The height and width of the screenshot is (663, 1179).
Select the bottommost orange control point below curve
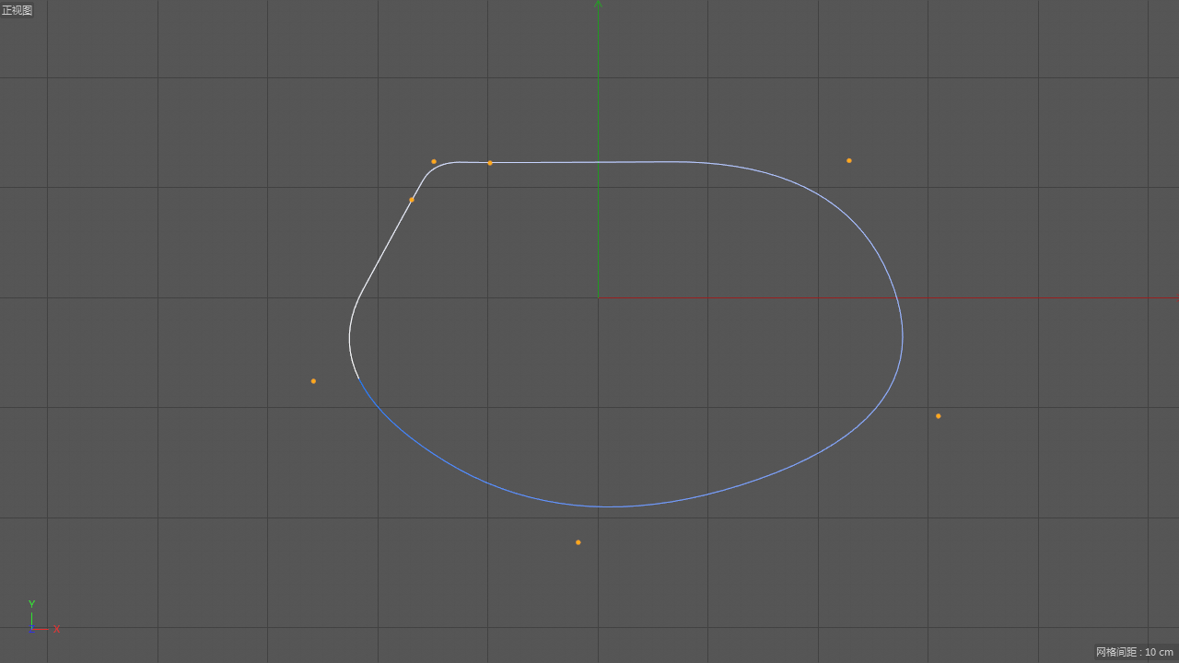pos(578,542)
